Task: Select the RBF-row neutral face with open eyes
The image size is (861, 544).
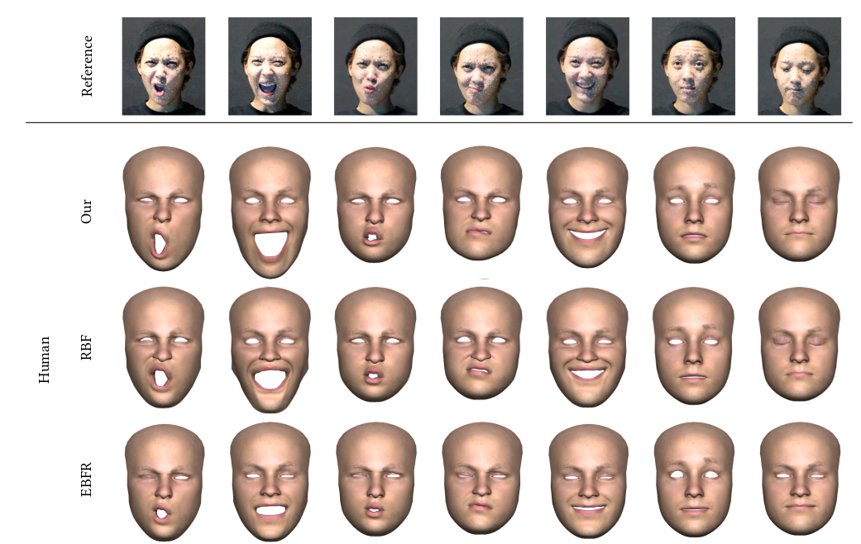Action: 694,346
